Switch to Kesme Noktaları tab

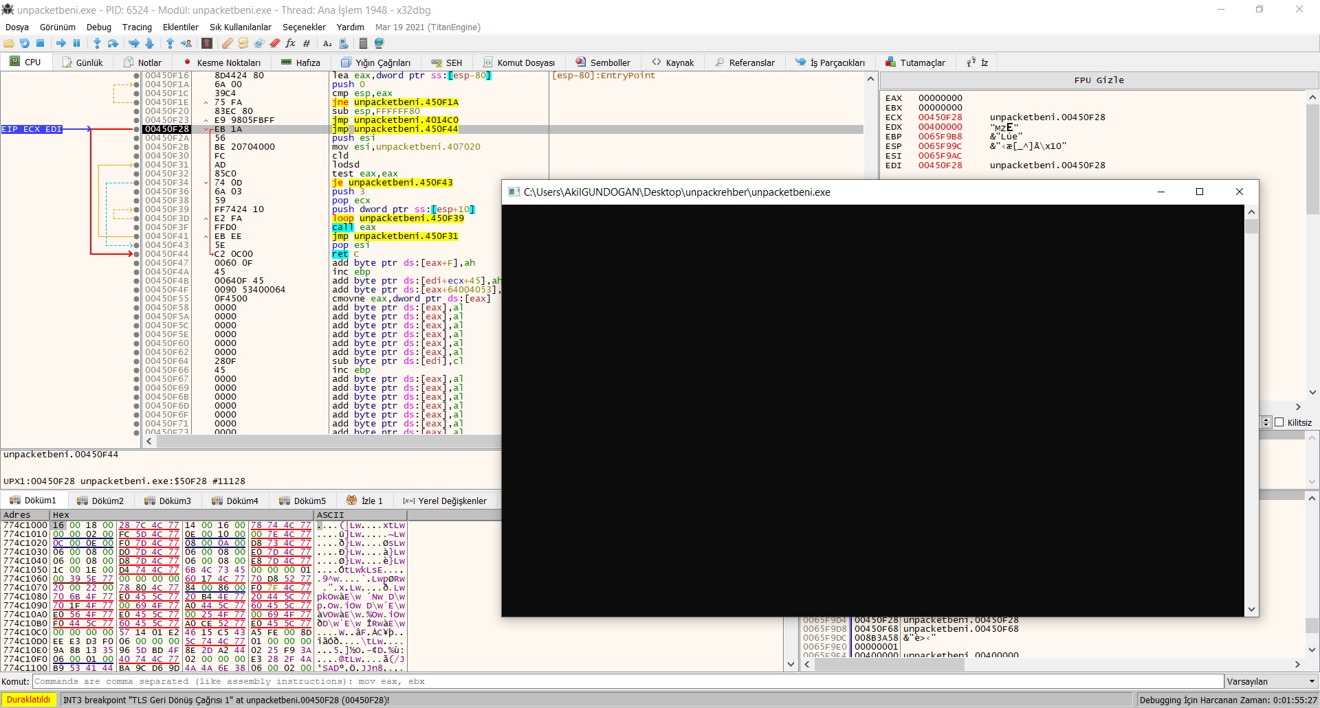coord(221,62)
